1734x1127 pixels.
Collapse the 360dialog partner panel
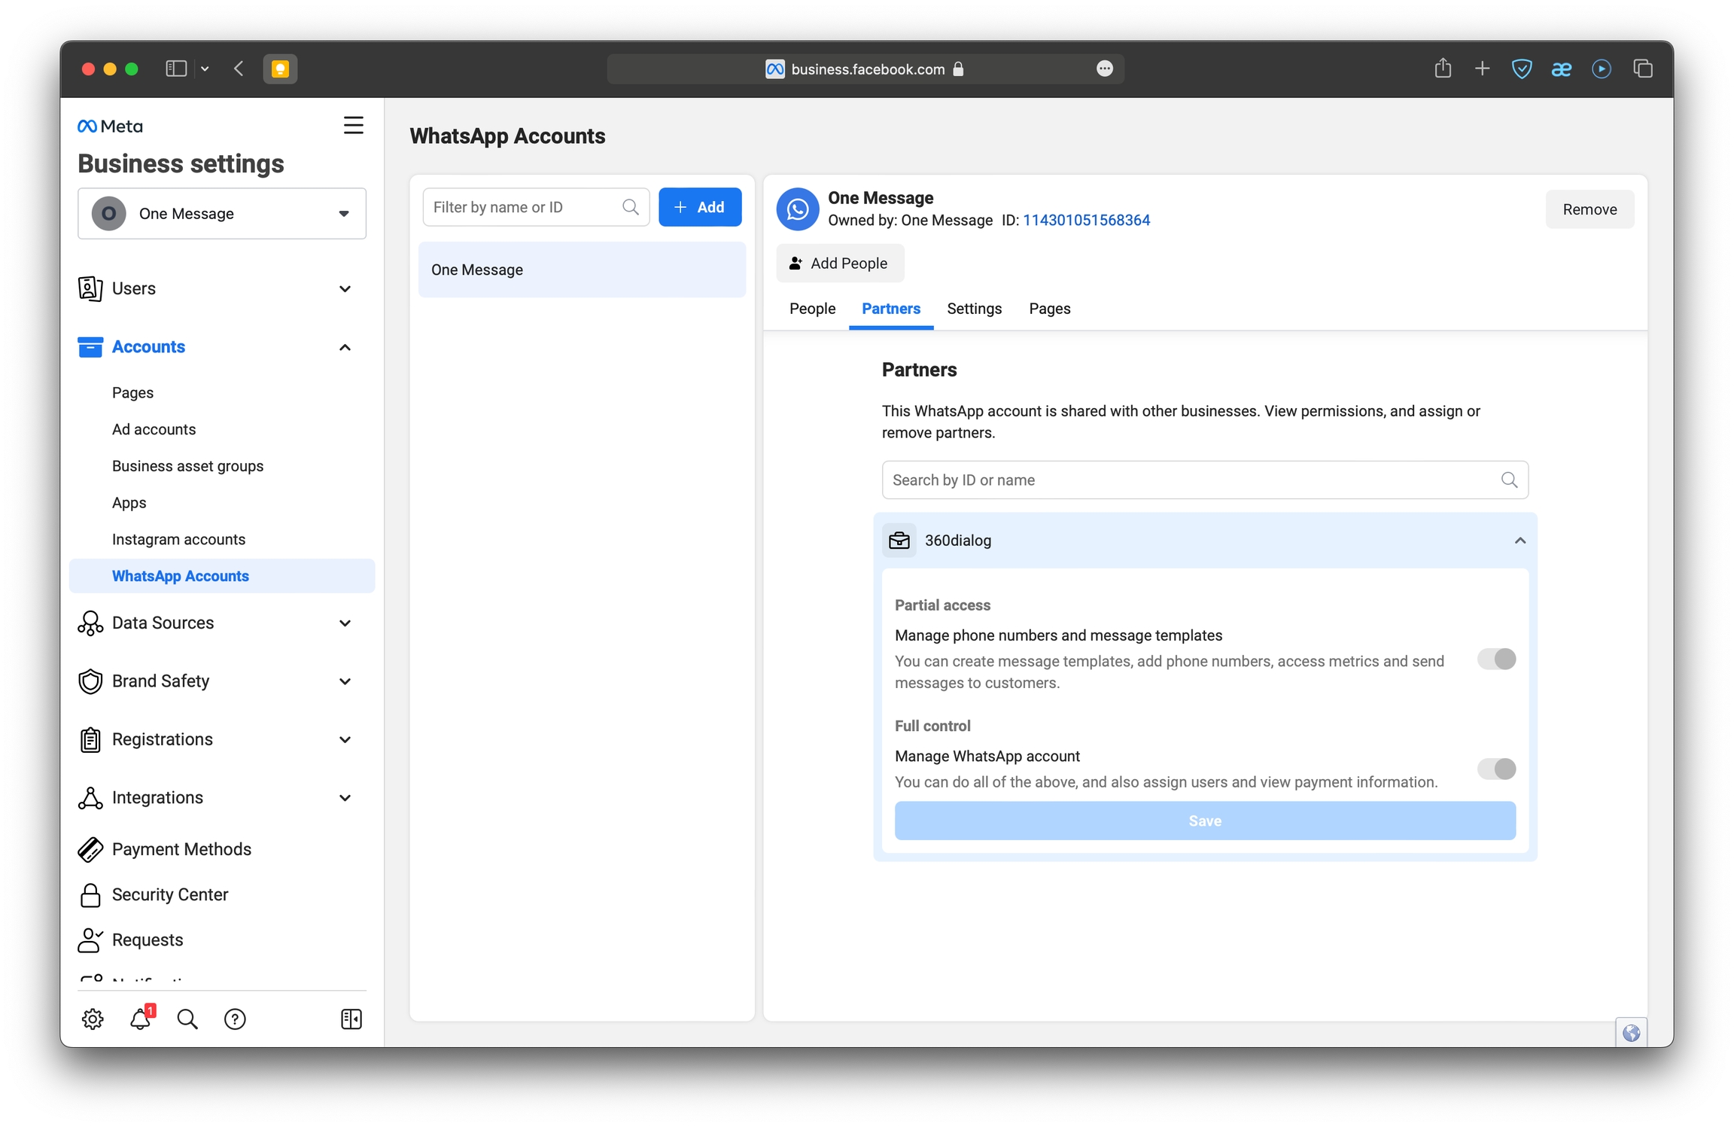click(1520, 541)
